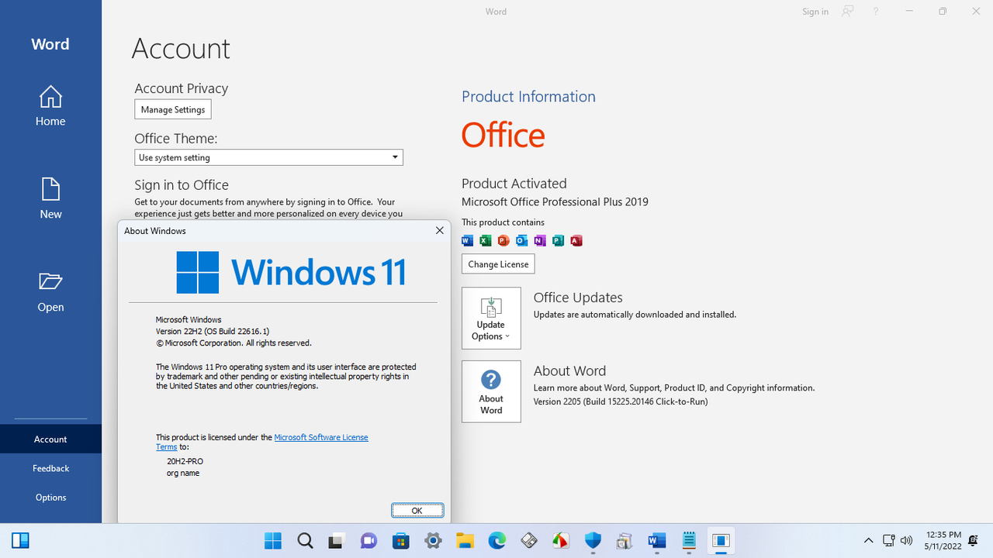This screenshot has height=558, width=993.
Task: Click the network icon in system tray
Action: point(888,541)
